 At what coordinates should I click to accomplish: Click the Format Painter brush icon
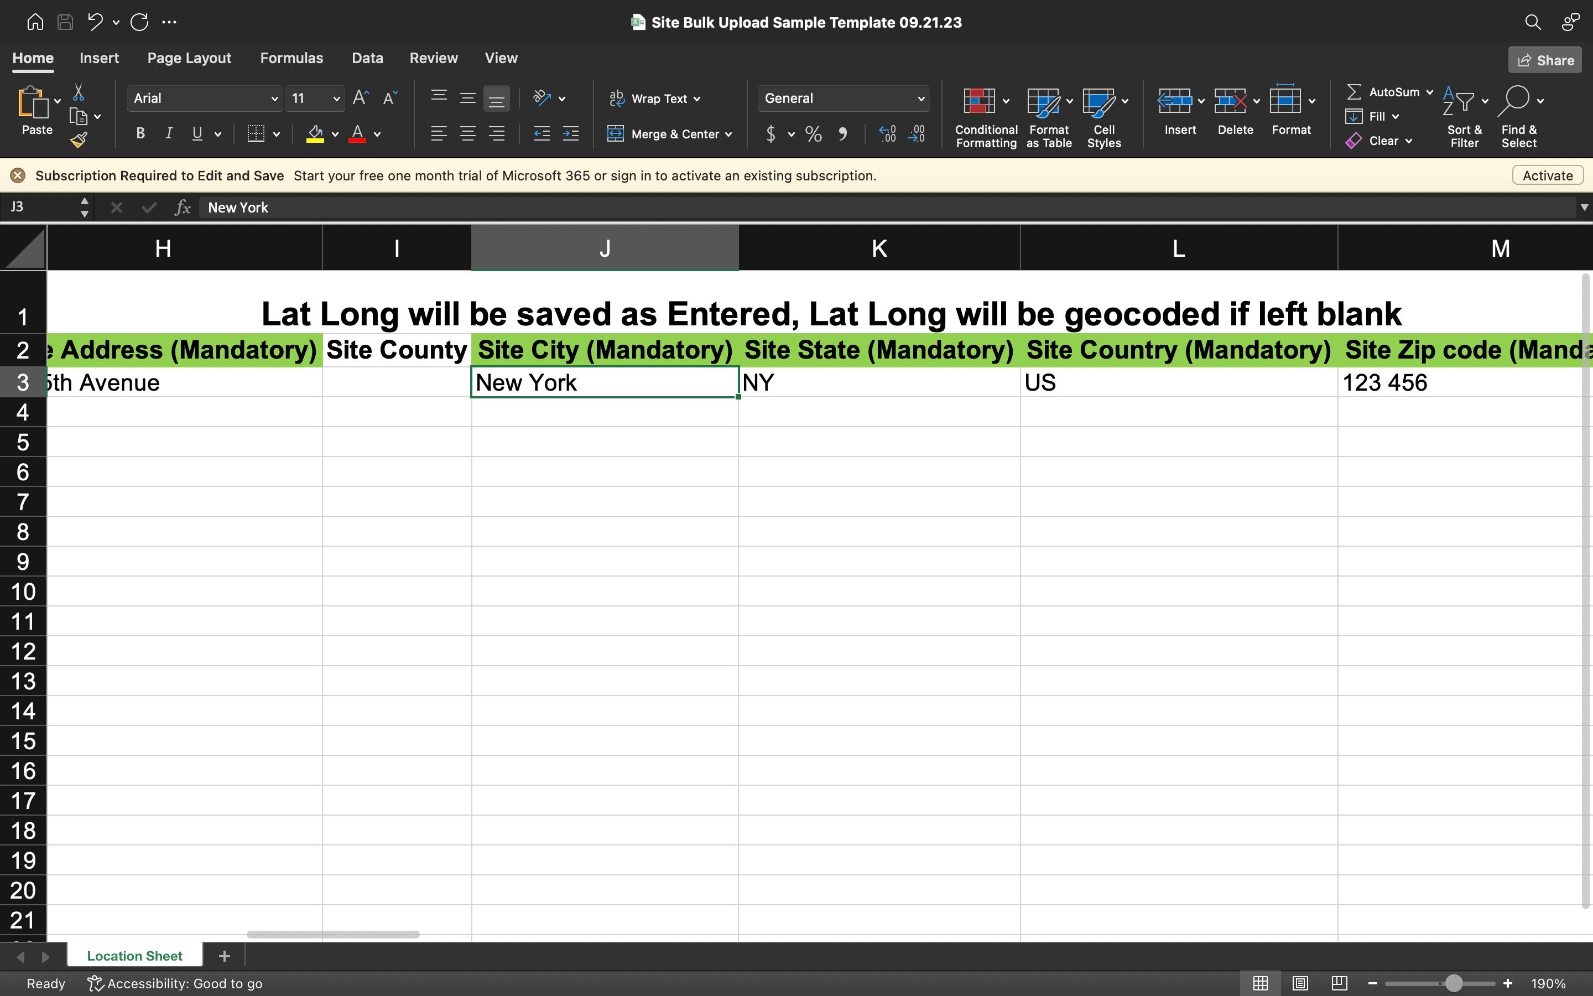(x=79, y=139)
